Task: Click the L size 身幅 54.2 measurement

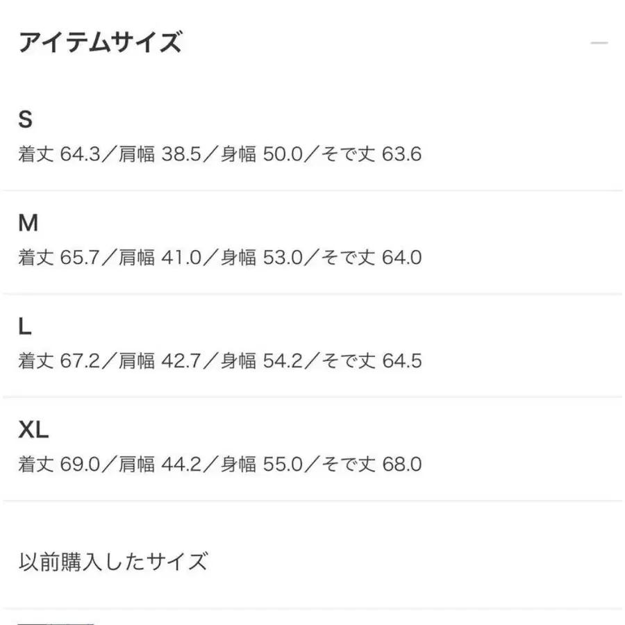Action: (x=262, y=361)
